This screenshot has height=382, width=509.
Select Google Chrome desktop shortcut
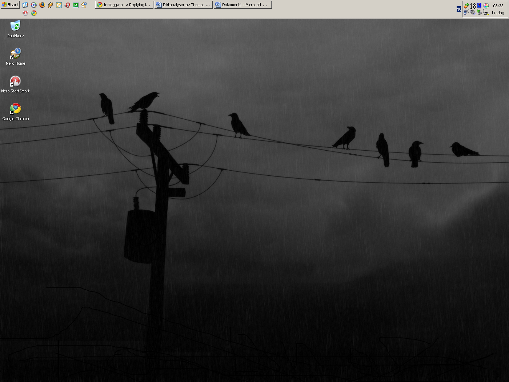(x=16, y=112)
